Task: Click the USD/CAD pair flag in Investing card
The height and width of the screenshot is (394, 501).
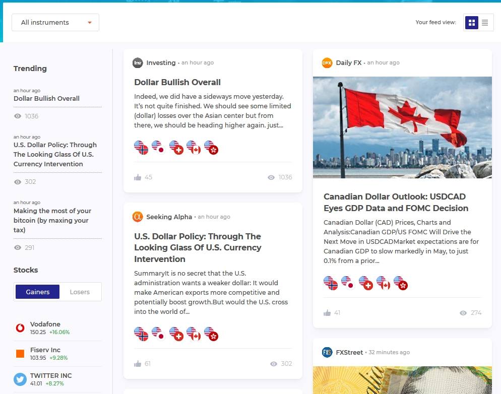Action: point(194,147)
